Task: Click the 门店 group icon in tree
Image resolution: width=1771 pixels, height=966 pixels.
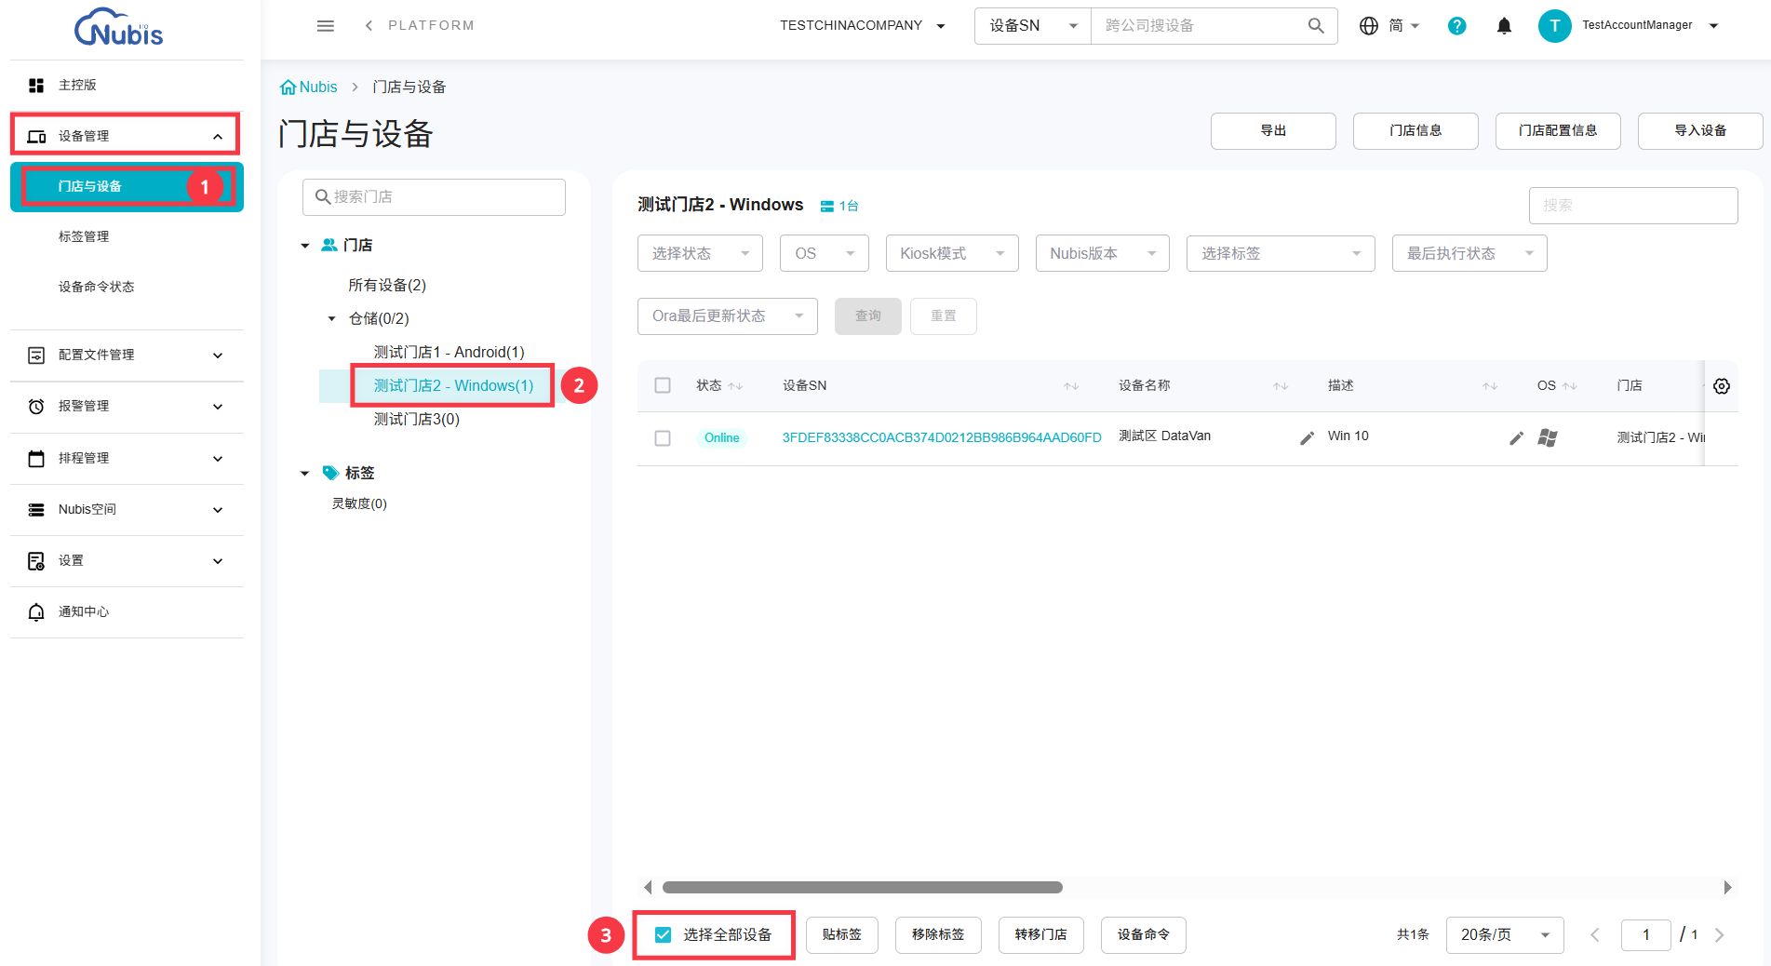Action: point(329,245)
